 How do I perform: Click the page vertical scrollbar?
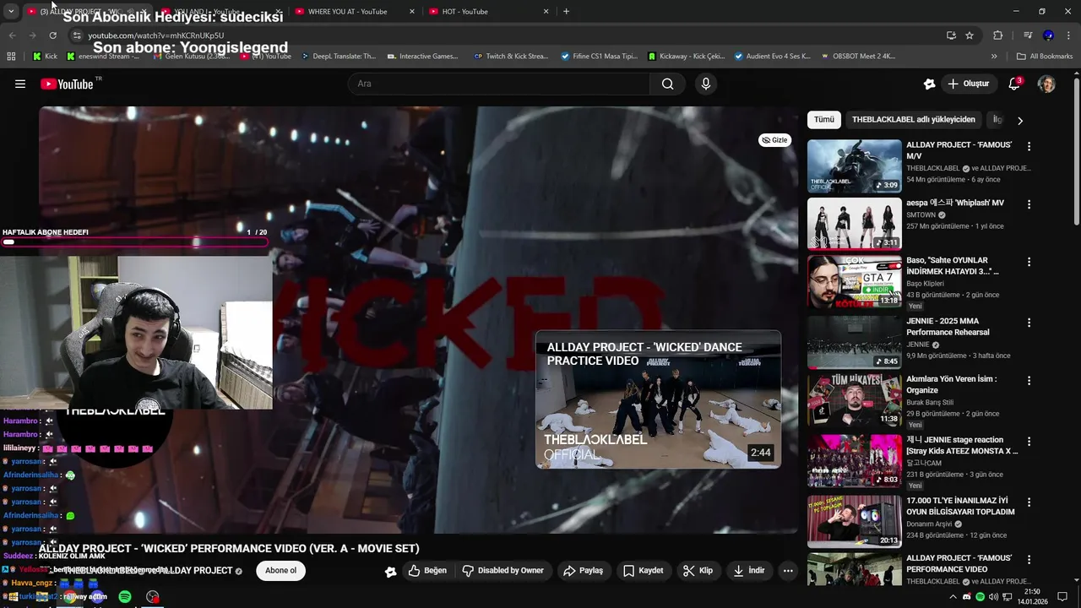coord(1076,152)
